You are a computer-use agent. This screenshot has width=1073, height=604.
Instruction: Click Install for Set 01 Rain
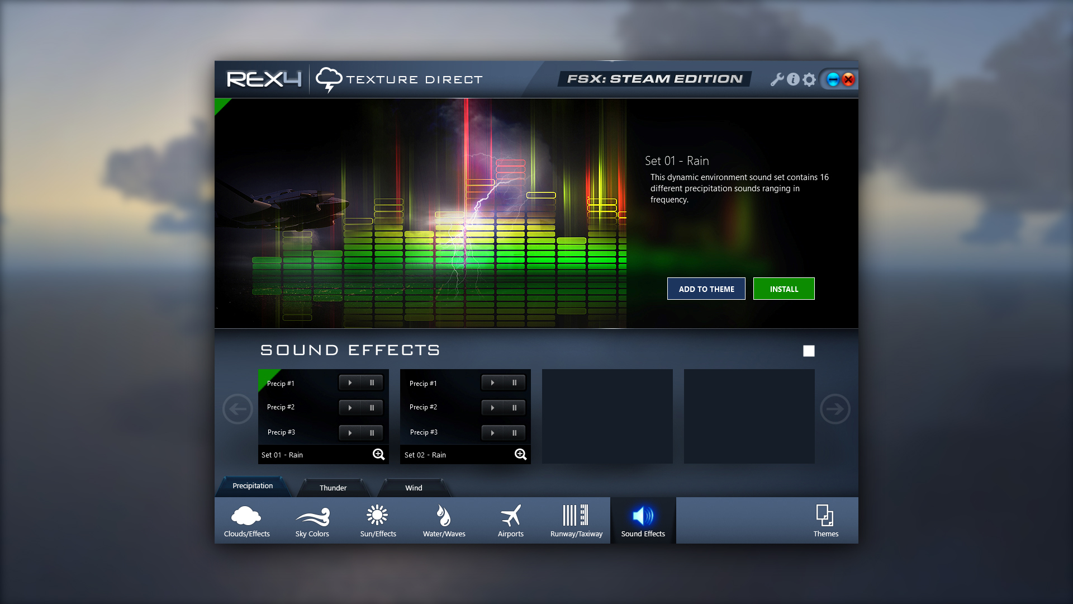pyautogui.click(x=784, y=289)
